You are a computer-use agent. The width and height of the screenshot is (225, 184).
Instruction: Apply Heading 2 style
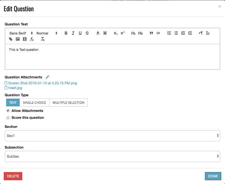pos(140,33)
